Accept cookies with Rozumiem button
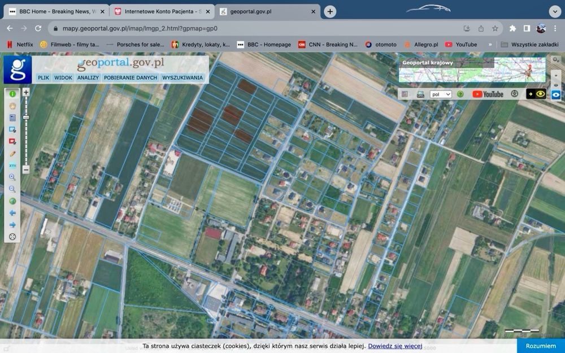565x353 pixels. point(541,346)
